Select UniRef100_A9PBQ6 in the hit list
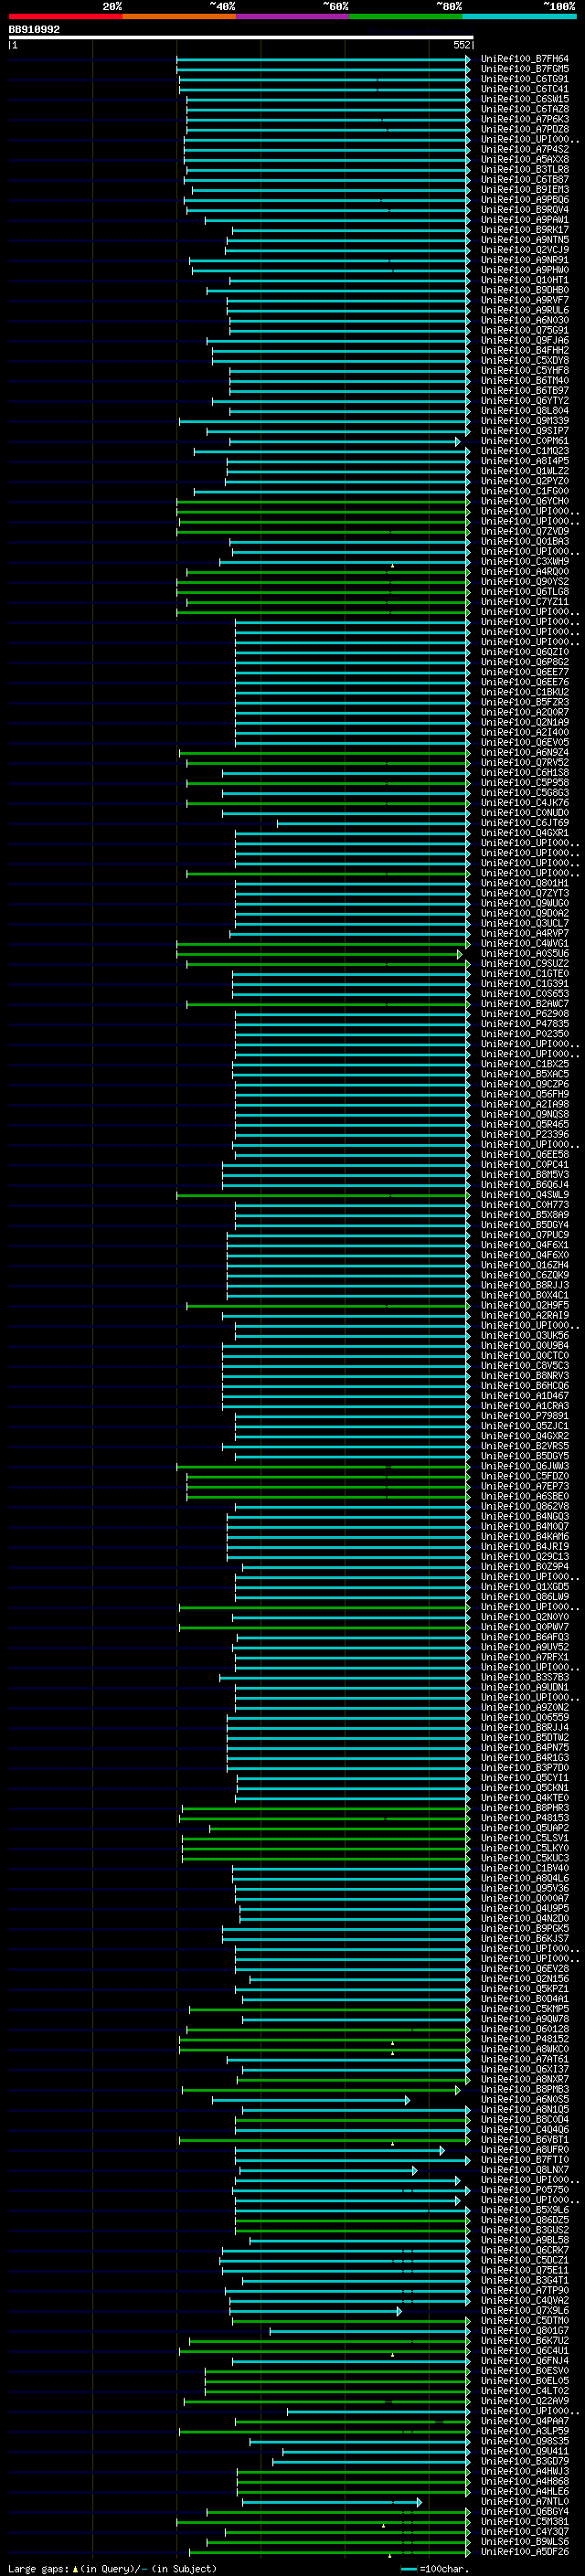Viewport: 585px width, 2576px height. (524, 199)
